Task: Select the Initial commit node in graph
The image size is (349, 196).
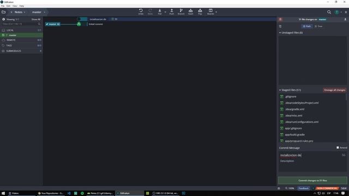Action: click(79, 24)
